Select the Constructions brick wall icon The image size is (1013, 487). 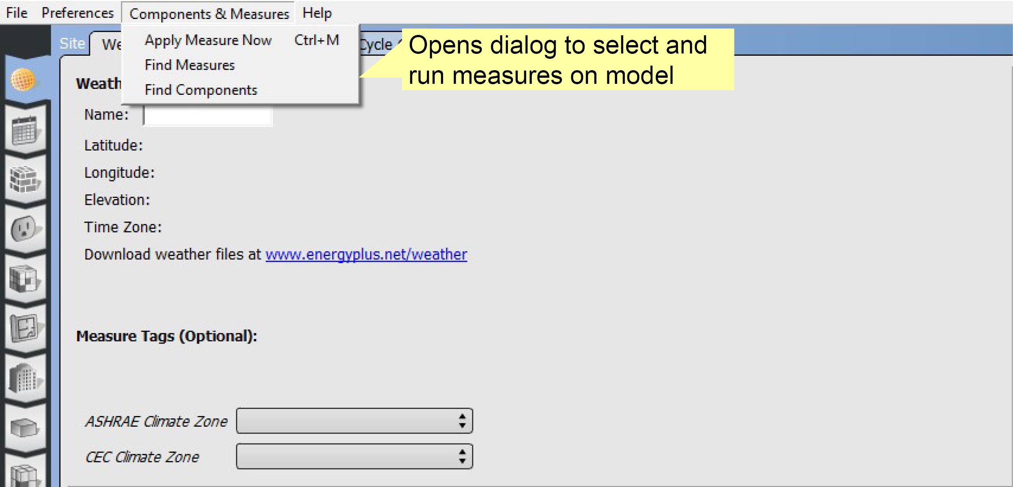pyautogui.click(x=25, y=179)
